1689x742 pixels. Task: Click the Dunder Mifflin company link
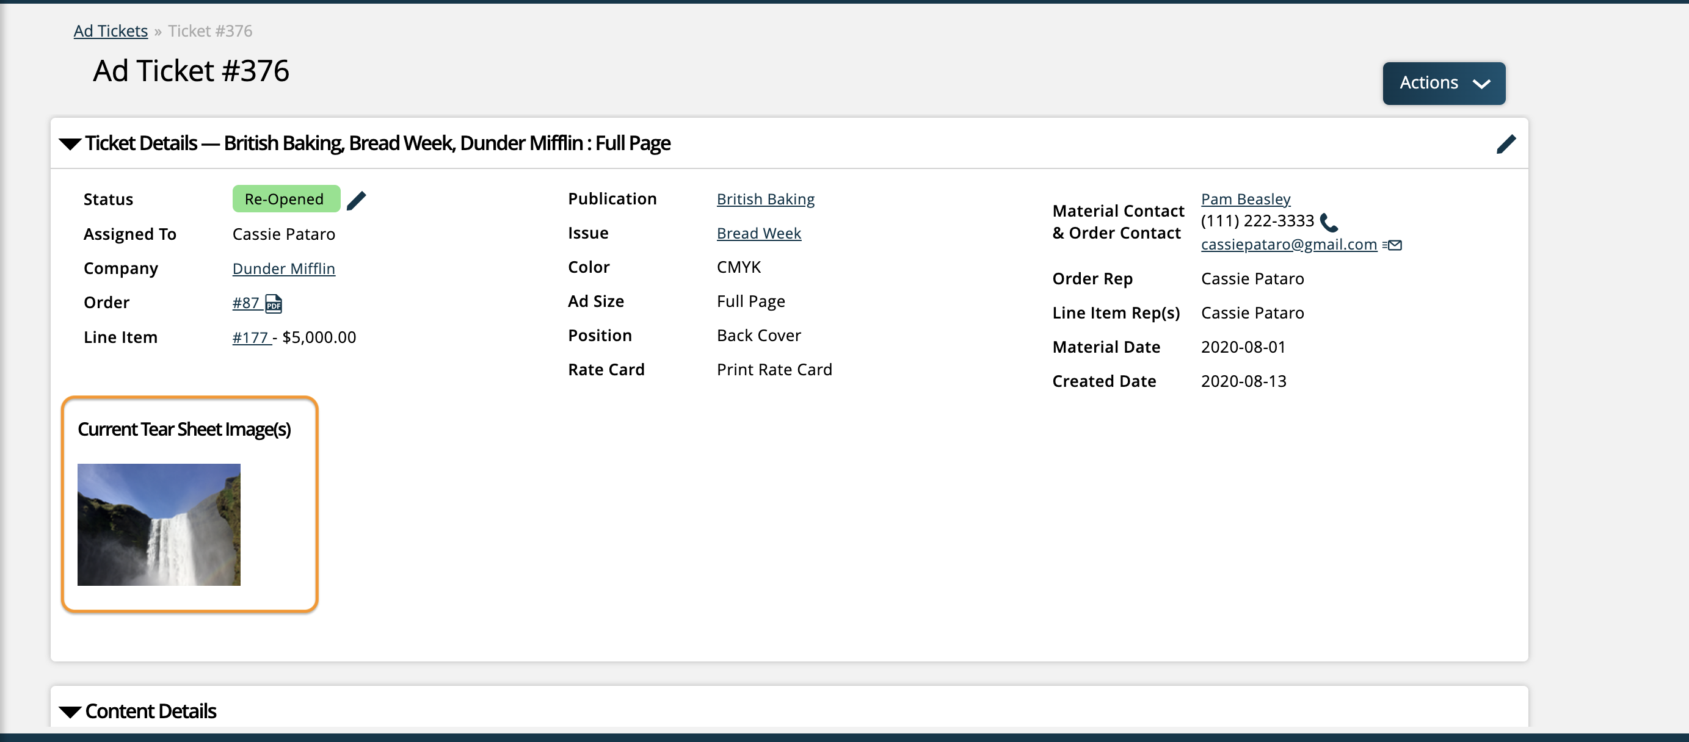pyautogui.click(x=283, y=268)
